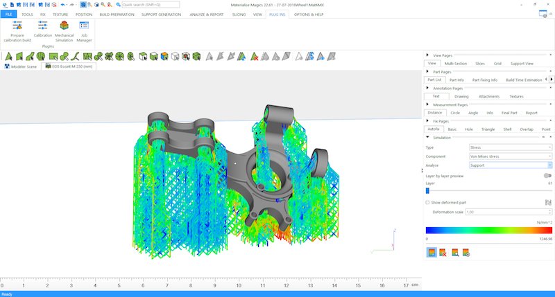The image size is (555, 297).
Task: Select the Triangle fix tab
Action: 488,129
